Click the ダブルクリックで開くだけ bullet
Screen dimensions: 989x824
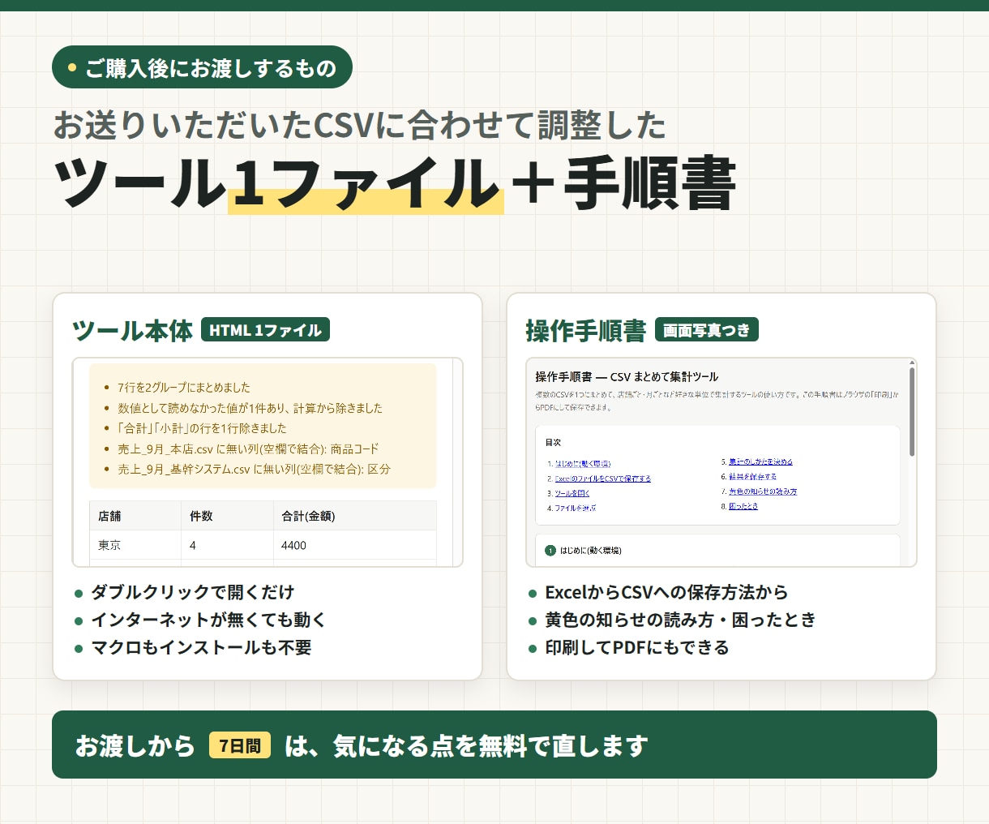point(192,592)
